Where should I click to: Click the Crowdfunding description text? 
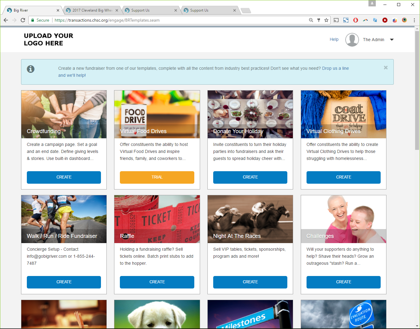(x=63, y=151)
